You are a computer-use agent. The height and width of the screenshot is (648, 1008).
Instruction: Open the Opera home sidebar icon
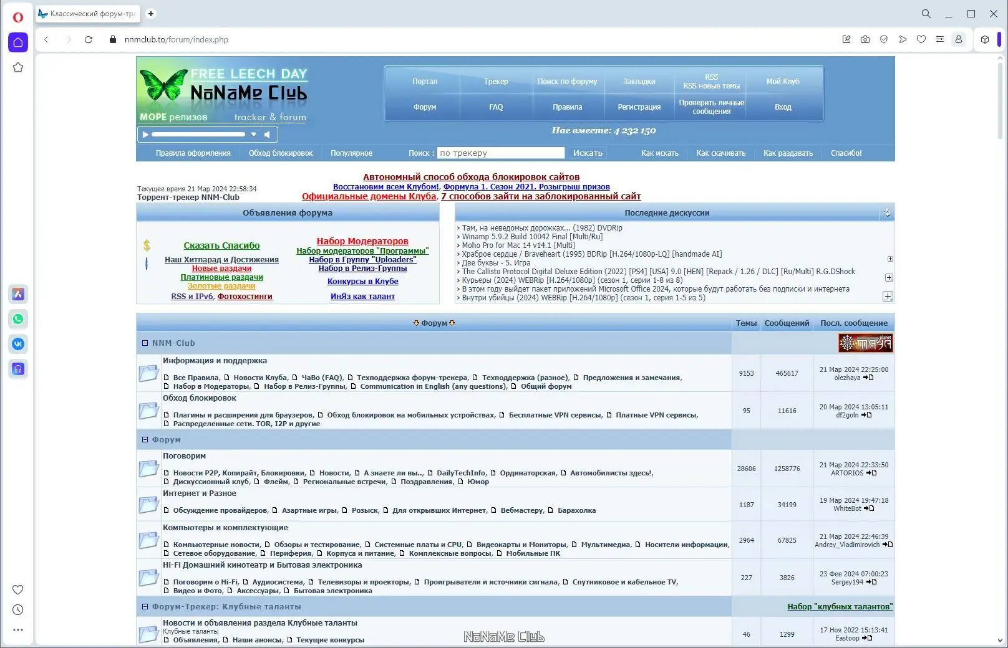[17, 42]
